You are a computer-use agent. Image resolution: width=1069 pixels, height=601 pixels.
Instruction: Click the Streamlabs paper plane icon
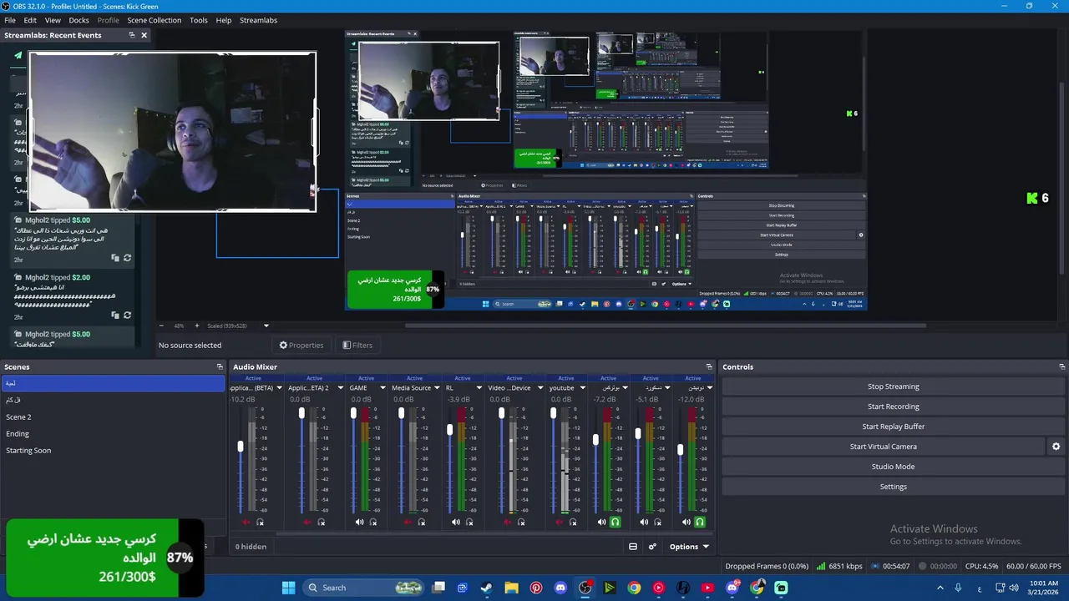click(x=18, y=56)
